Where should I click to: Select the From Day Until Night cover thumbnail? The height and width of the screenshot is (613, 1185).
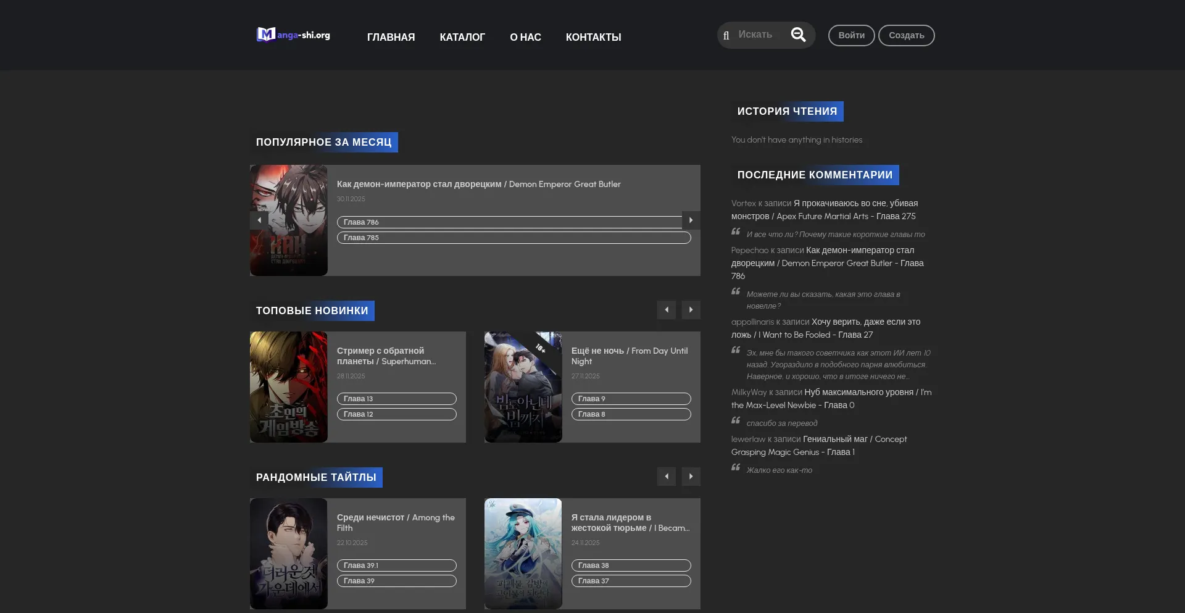pyautogui.click(x=523, y=387)
